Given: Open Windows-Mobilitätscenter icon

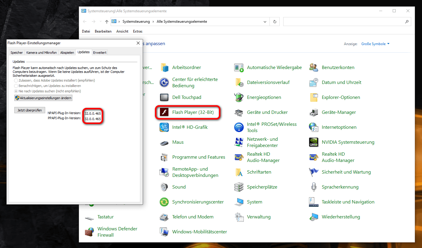Looking at the screenshot, I should [x=164, y=232].
